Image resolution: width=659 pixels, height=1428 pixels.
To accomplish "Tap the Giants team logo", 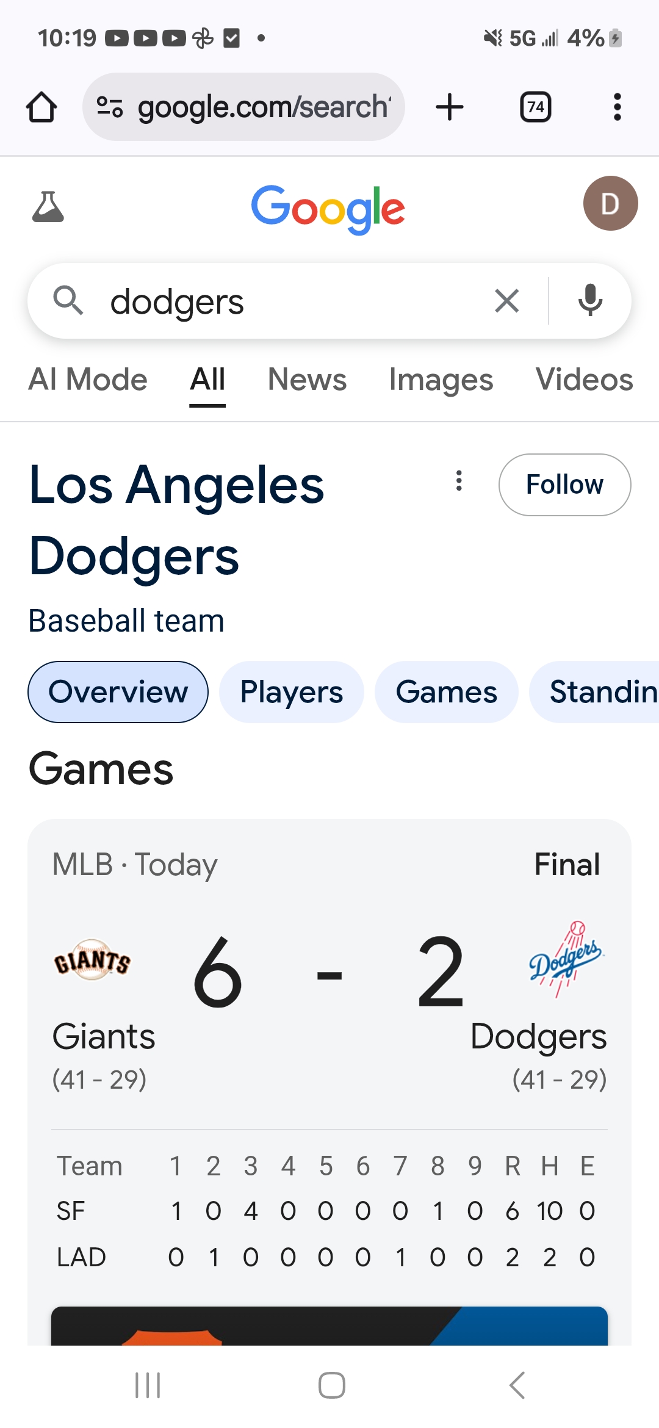I will 92,960.
